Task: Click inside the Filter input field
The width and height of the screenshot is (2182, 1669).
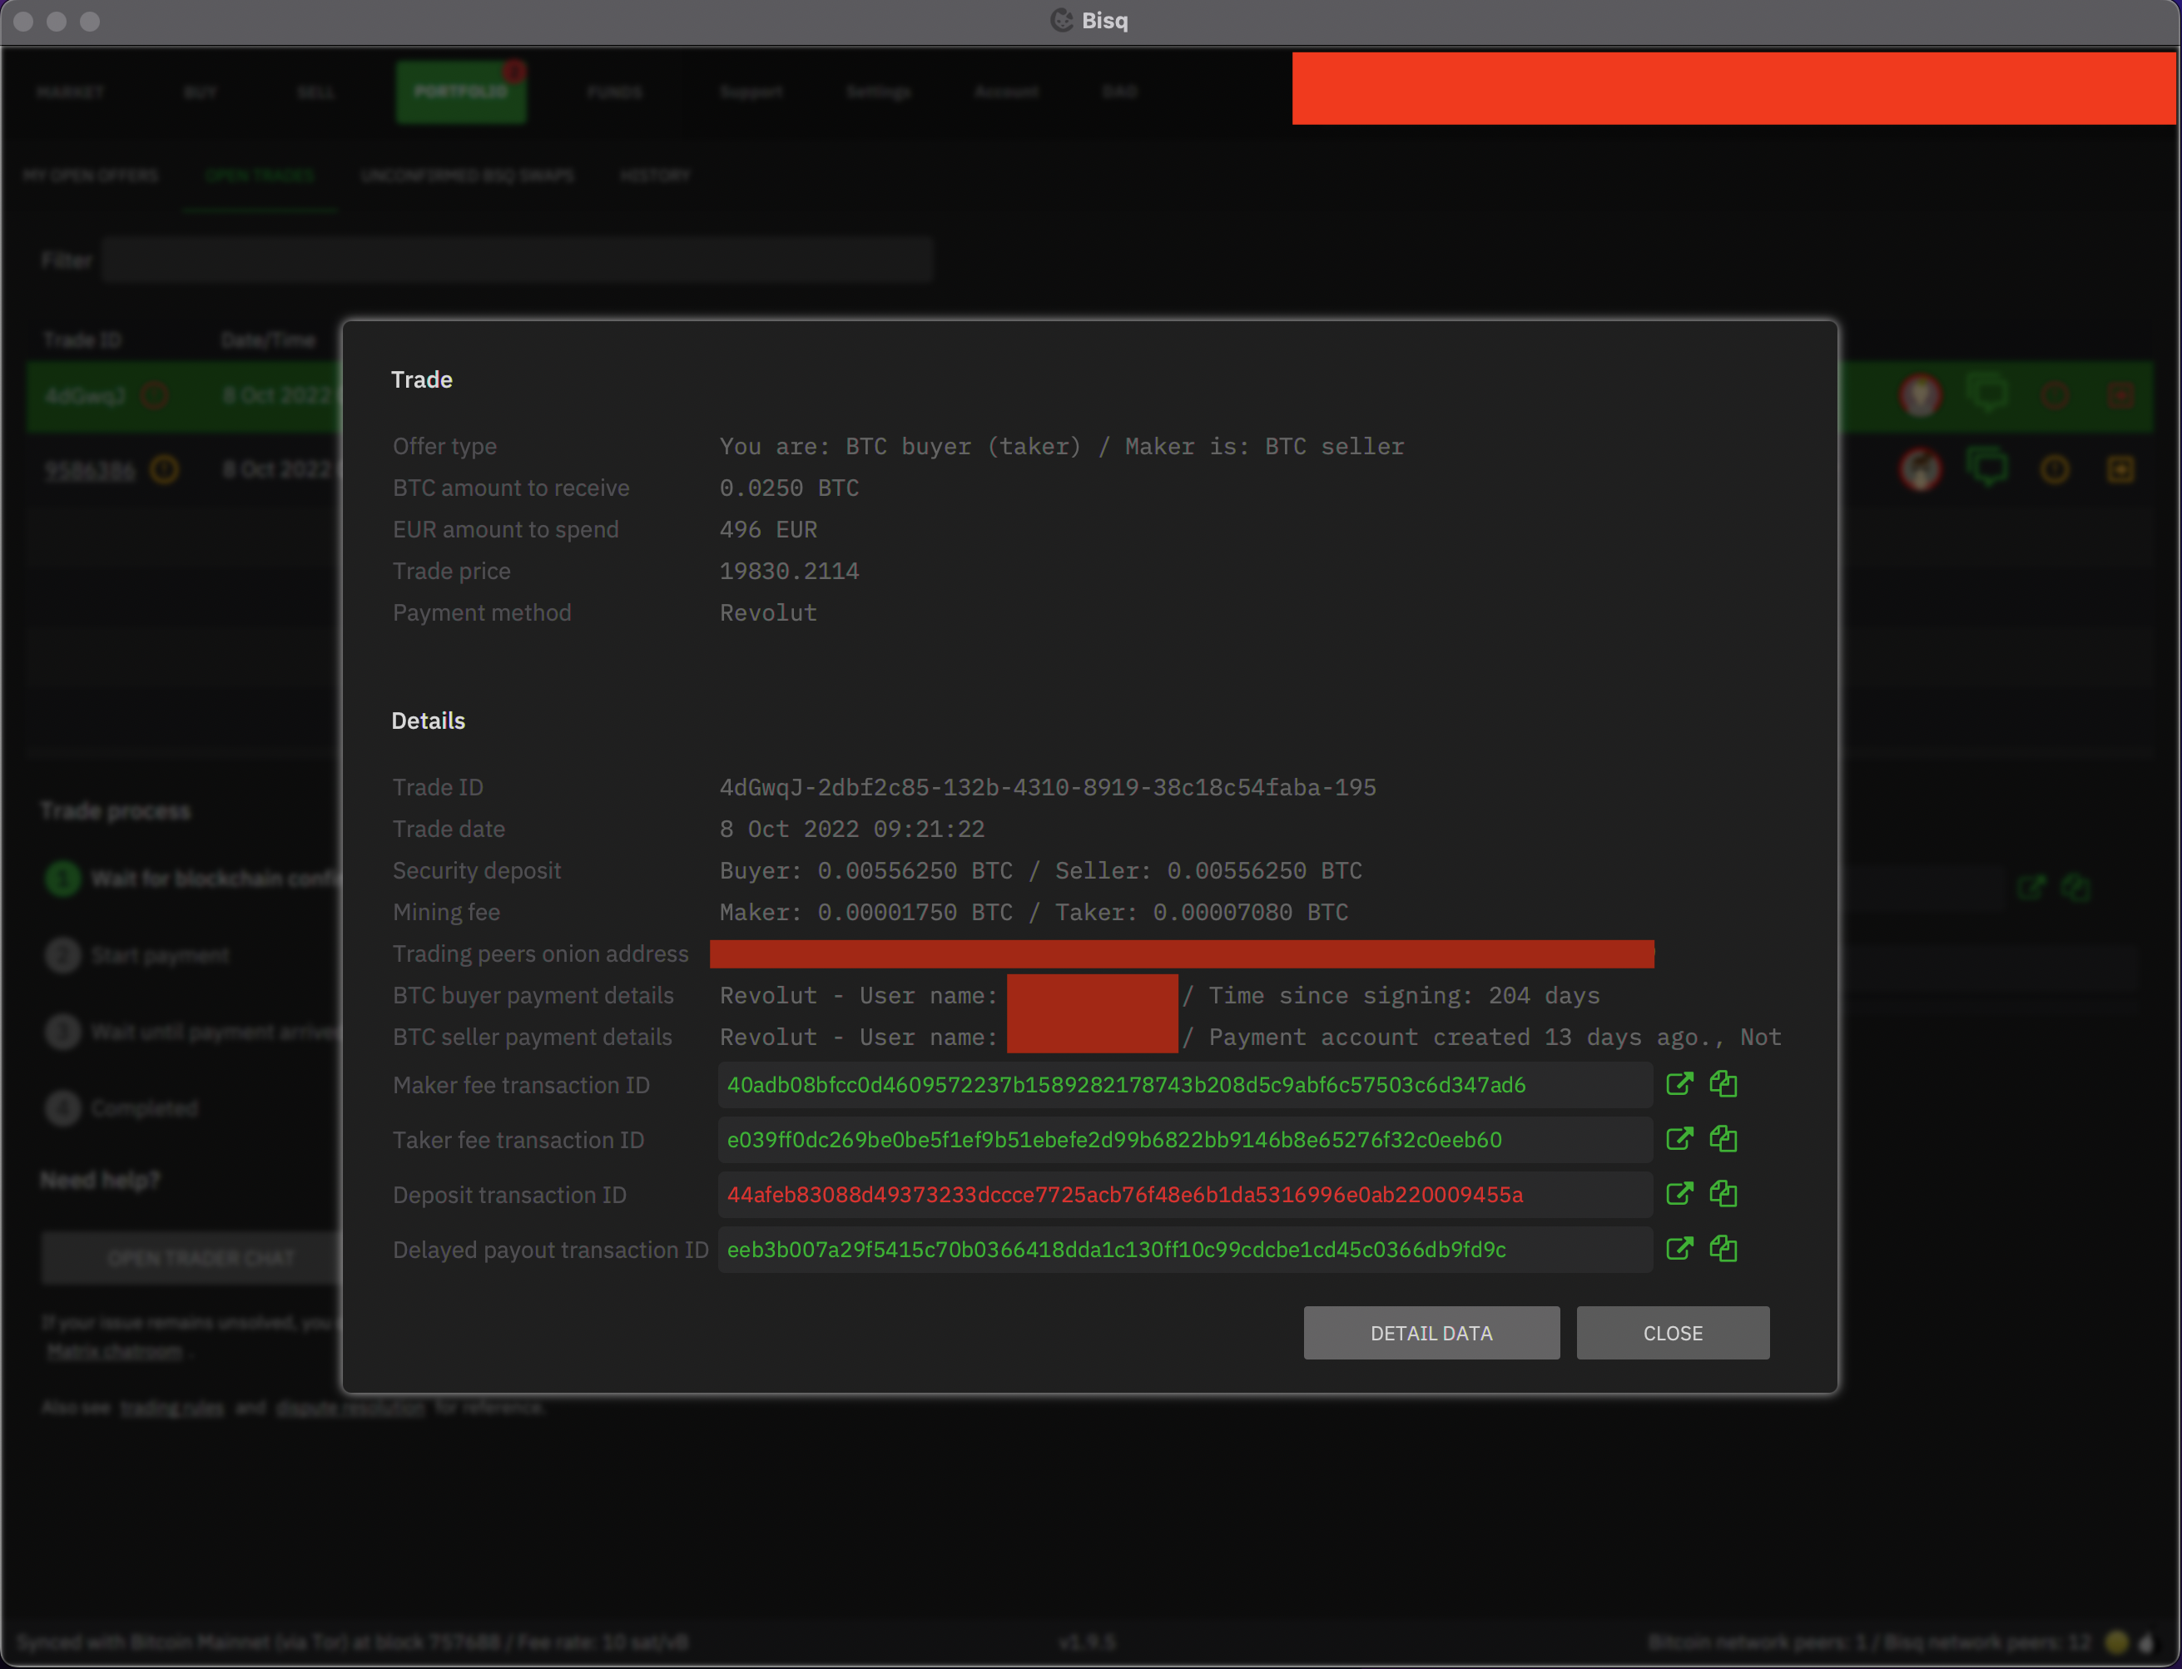Action: [x=517, y=260]
